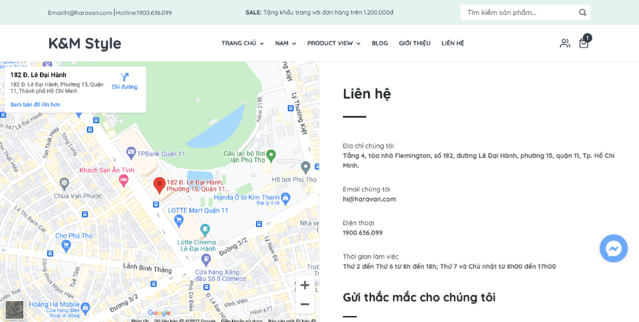The width and height of the screenshot is (639, 322).
Task: Click the LOTTE Mart shopping cart icon
Action: tap(179, 220)
